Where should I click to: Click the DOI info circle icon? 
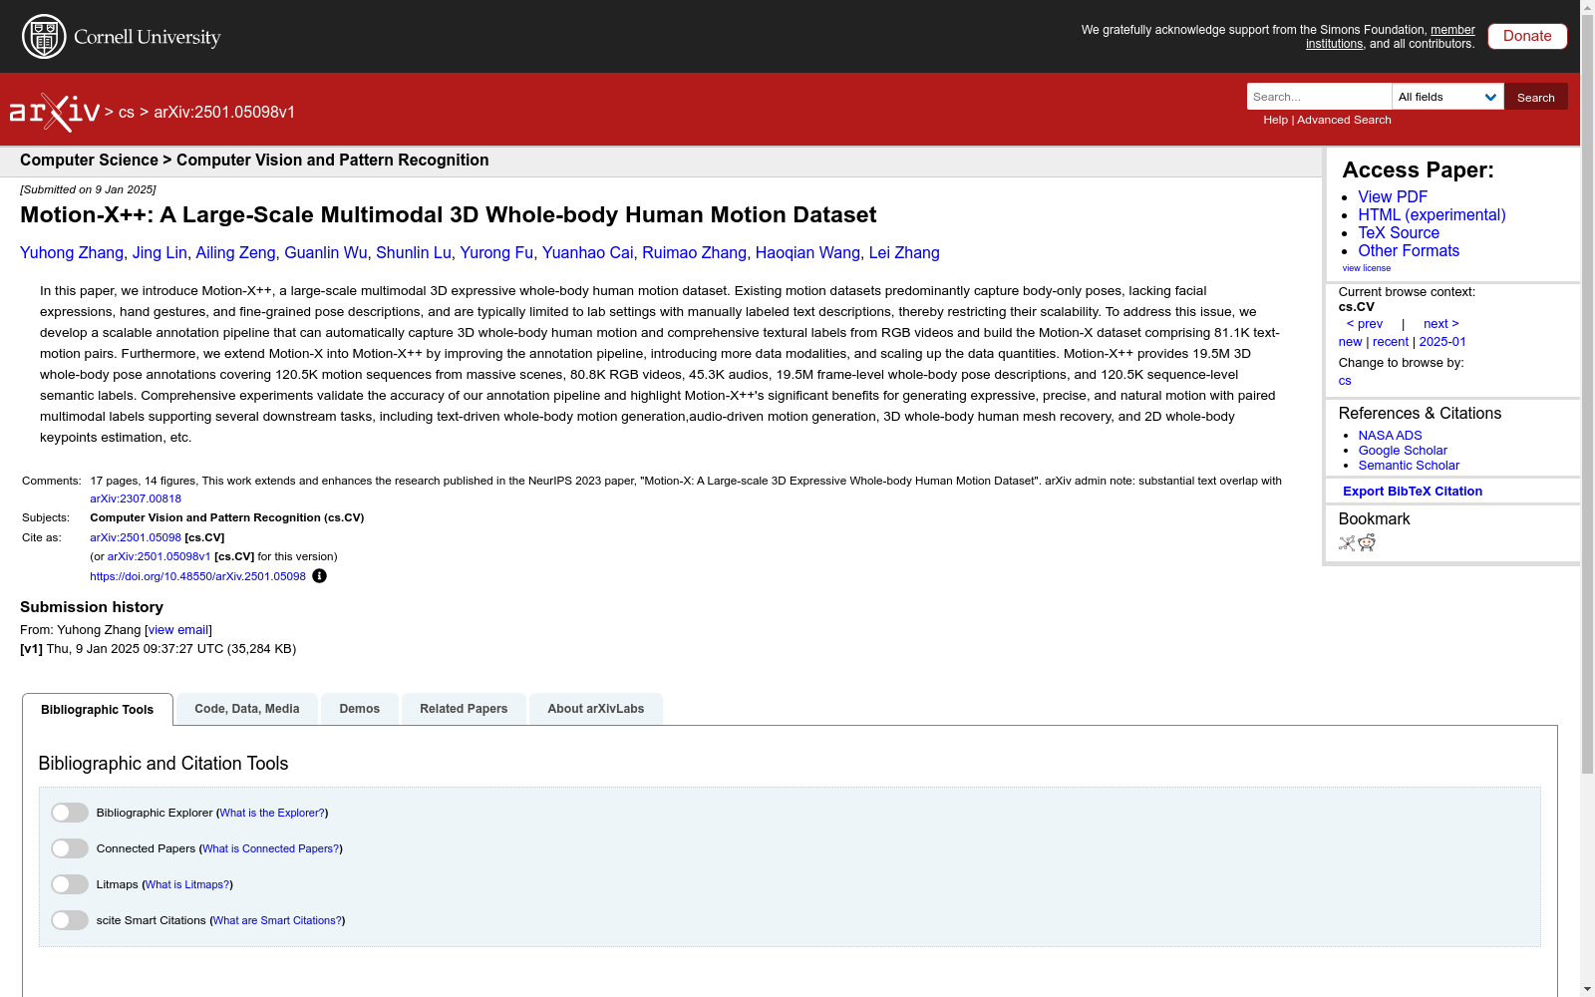coord(319,576)
